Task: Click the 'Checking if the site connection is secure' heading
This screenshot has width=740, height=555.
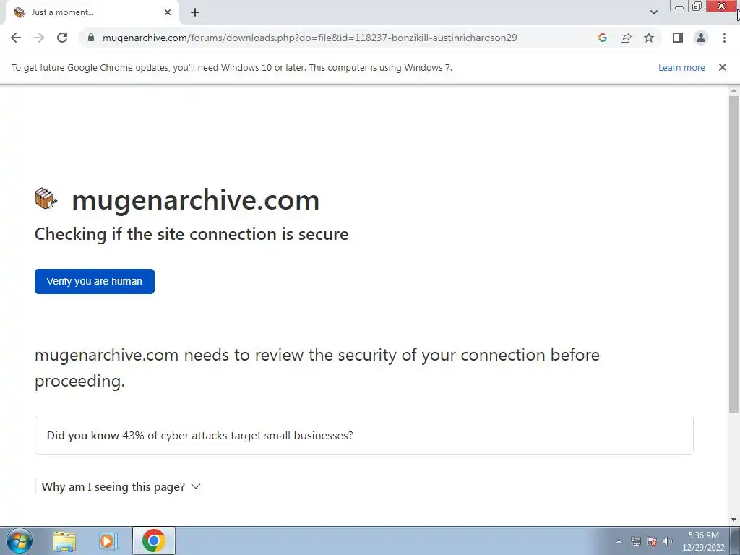Action: [x=192, y=234]
